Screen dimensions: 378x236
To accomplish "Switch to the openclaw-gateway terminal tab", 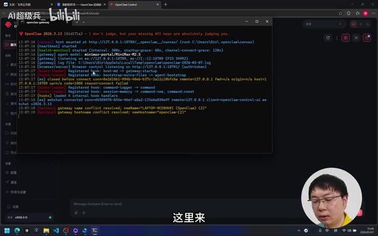I will (39, 22).
